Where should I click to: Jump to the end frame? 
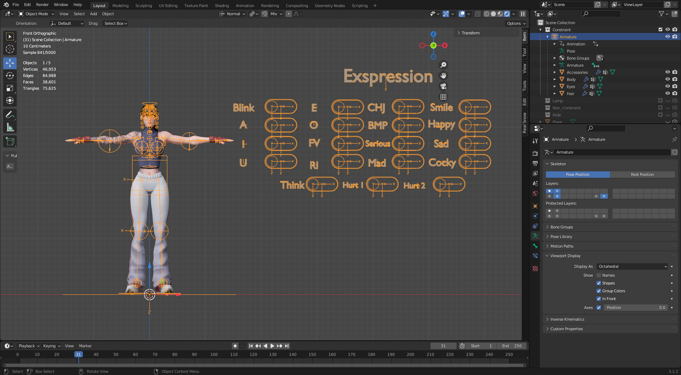(287, 346)
